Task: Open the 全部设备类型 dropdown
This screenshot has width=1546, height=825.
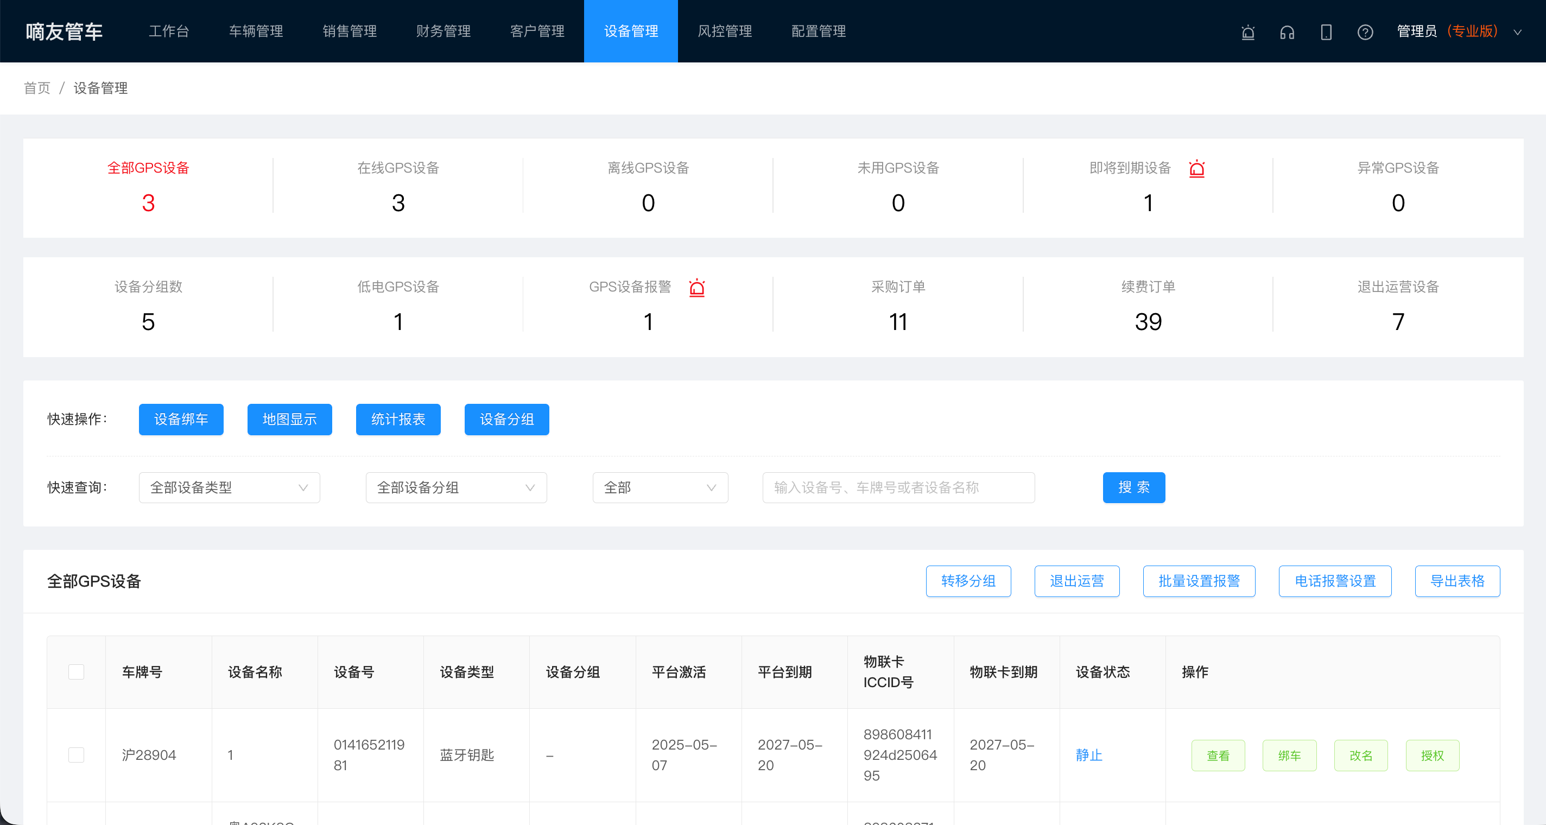Action: [229, 487]
